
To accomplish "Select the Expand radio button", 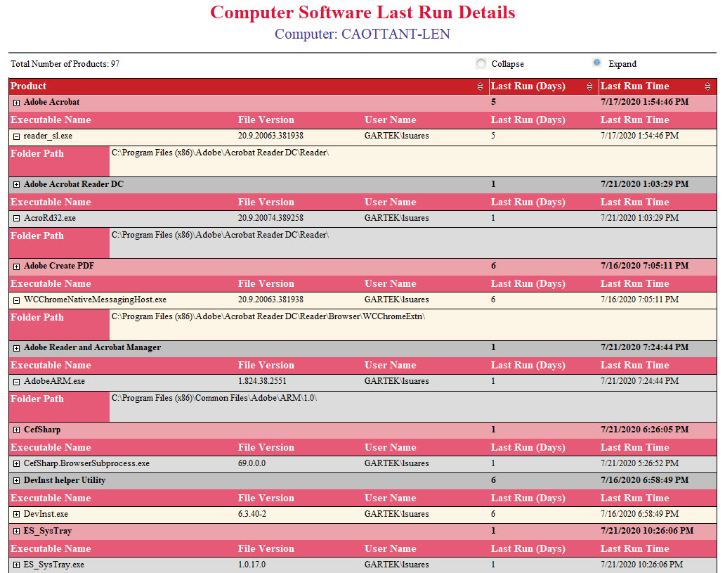I will coord(596,63).
